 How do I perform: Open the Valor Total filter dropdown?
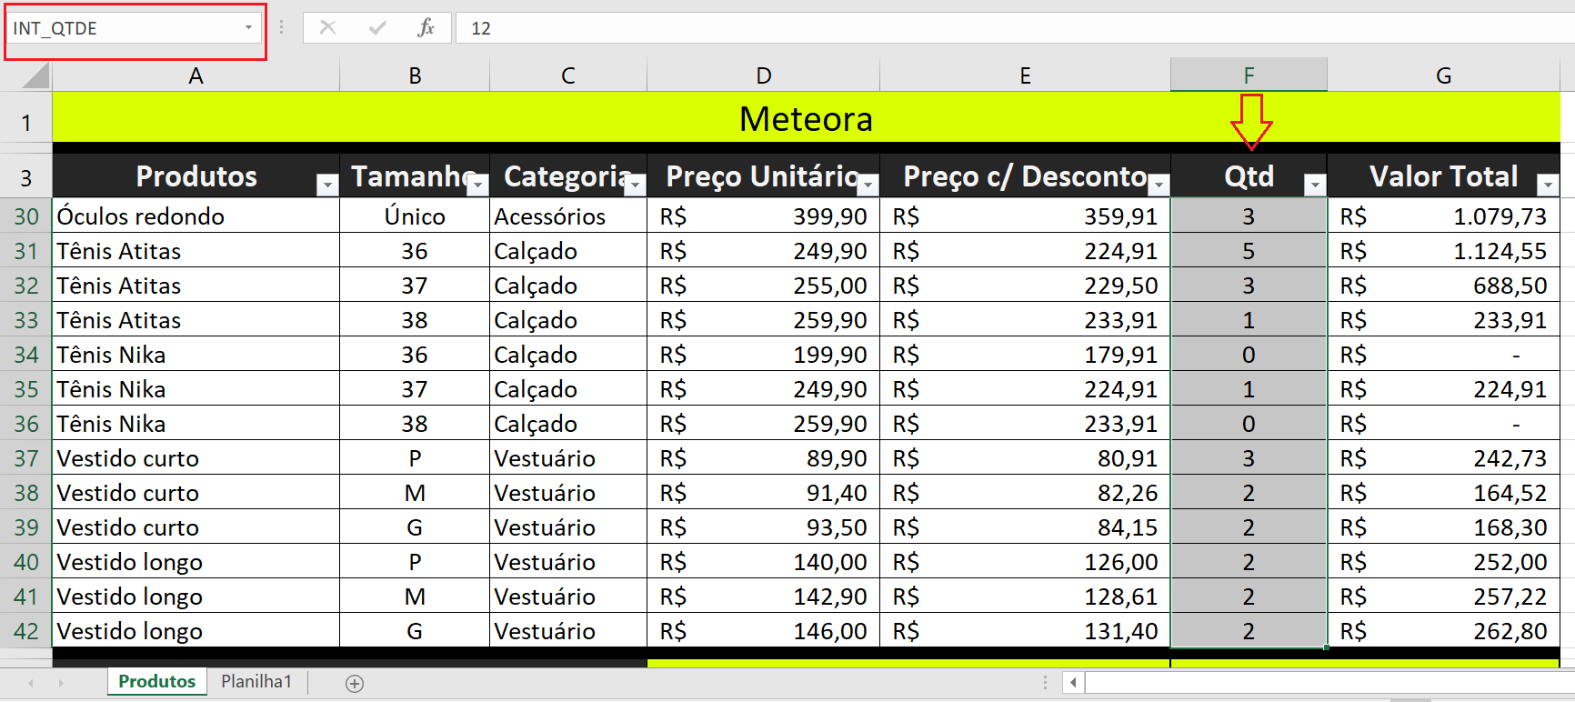pyautogui.click(x=1547, y=186)
